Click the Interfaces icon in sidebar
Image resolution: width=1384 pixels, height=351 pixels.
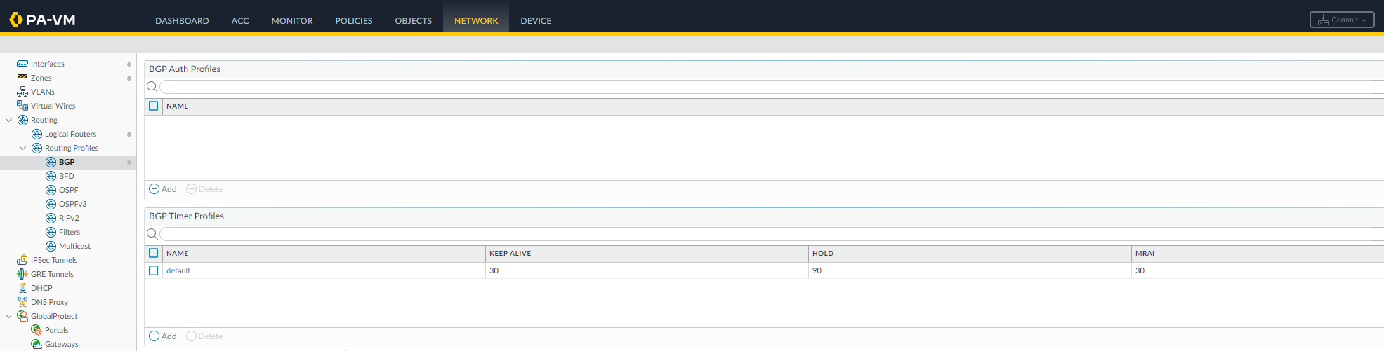pyautogui.click(x=22, y=64)
